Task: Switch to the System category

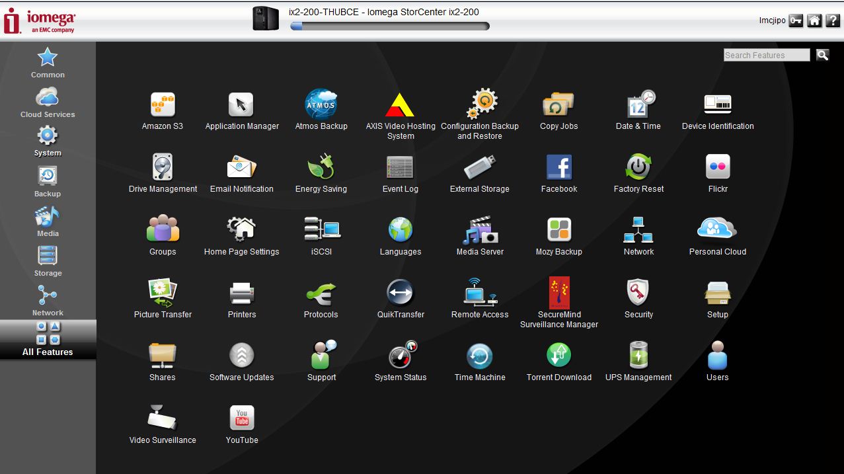Action: tap(48, 141)
